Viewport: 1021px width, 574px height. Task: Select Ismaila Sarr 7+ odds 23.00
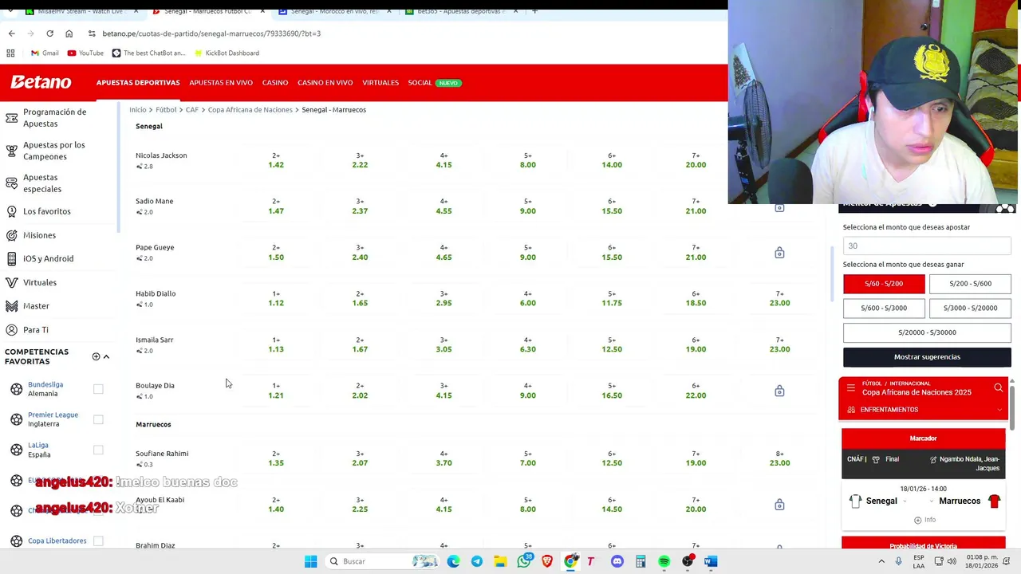[779, 344]
